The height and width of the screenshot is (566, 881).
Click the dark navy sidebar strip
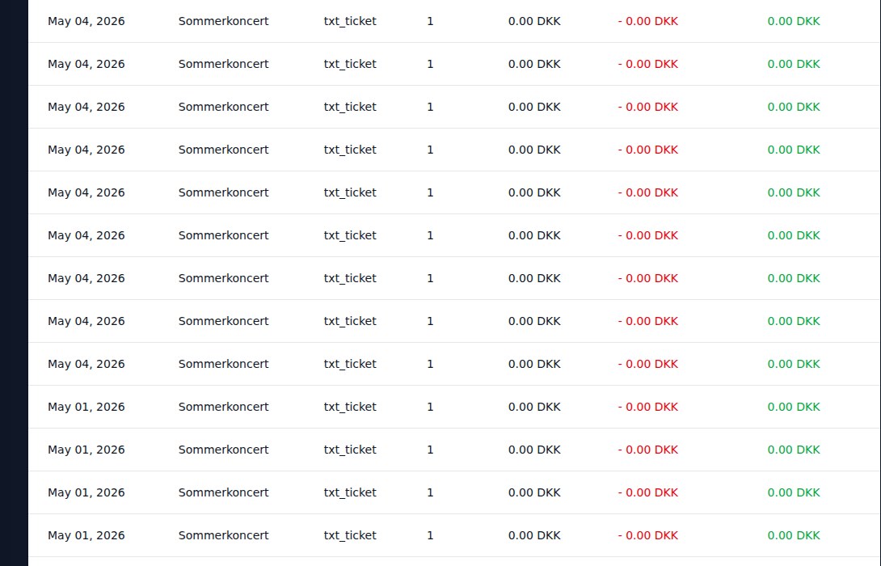click(14, 283)
